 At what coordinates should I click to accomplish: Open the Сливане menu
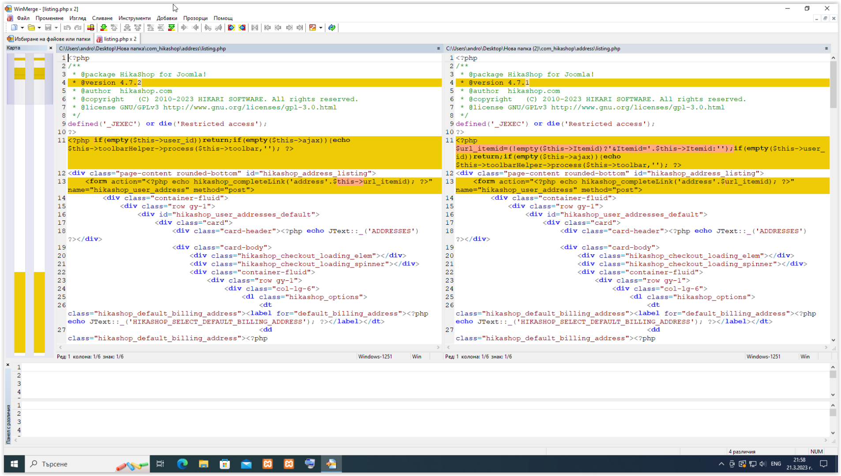(x=102, y=18)
